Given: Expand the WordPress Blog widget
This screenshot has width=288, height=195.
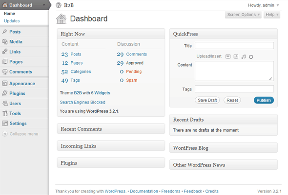Looking at the screenshot, I should 224,148.
